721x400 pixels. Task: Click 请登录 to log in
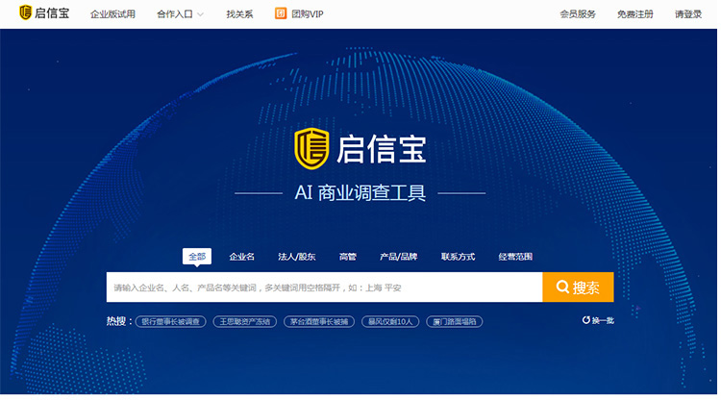click(688, 14)
